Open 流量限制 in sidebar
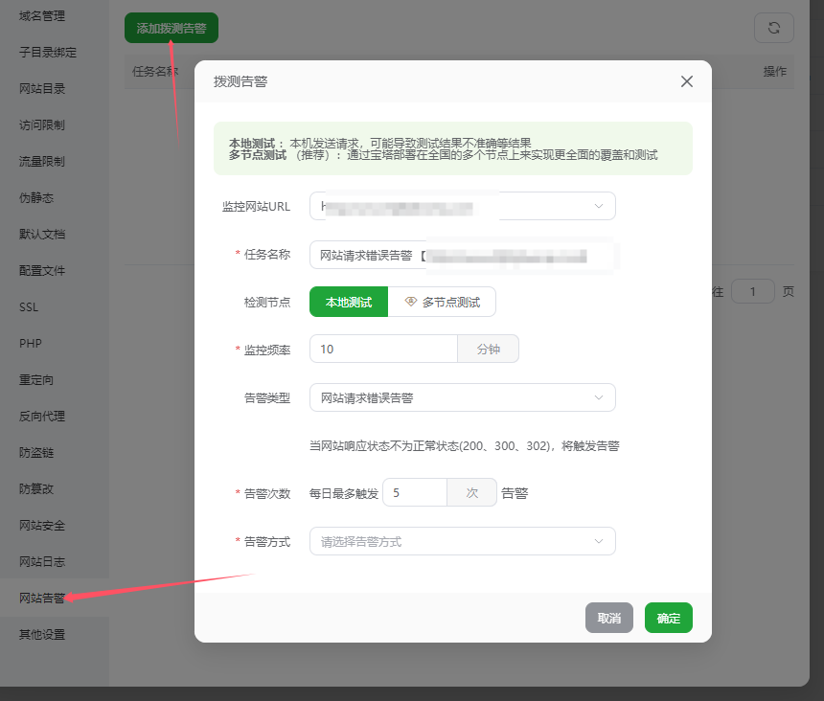Image resolution: width=824 pixels, height=701 pixels. [42, 161]
